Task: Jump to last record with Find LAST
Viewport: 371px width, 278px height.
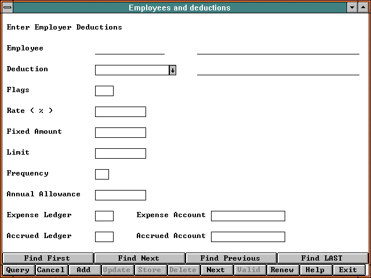Action: point(322,258)
